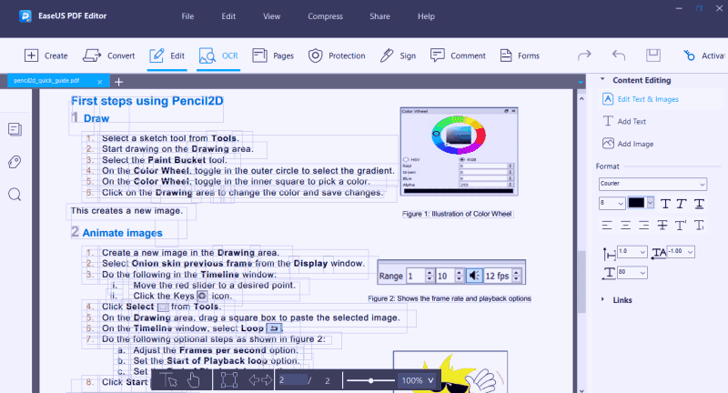Viewport: 728px width, 393px height.
Task: Collapse the Content Editing section
Action: 602,80
